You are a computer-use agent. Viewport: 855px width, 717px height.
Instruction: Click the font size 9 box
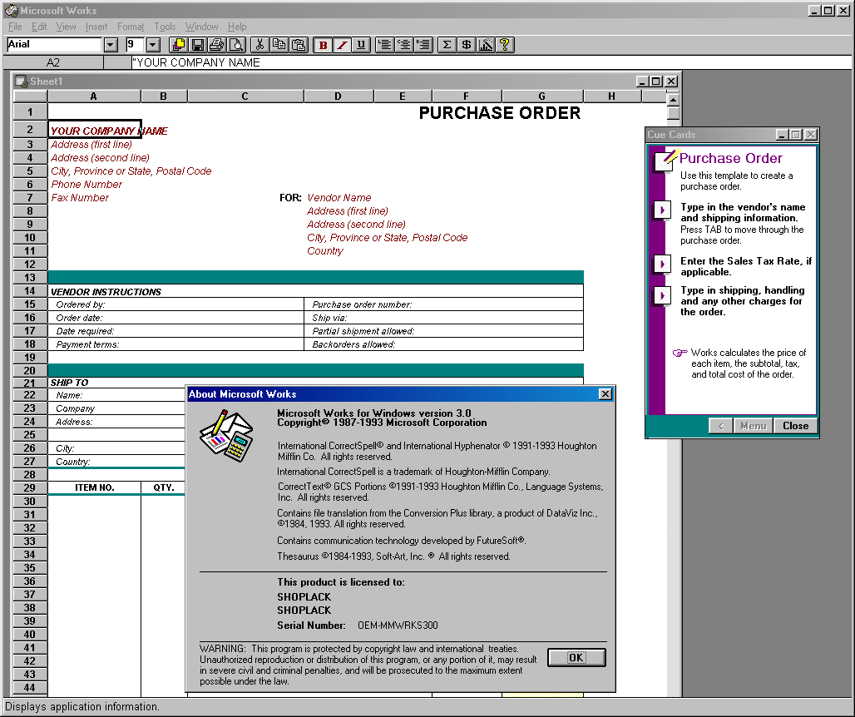tap(135, 45)
